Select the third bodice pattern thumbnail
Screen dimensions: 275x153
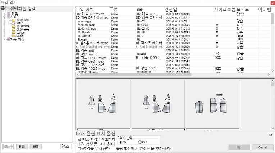point(212,105)
